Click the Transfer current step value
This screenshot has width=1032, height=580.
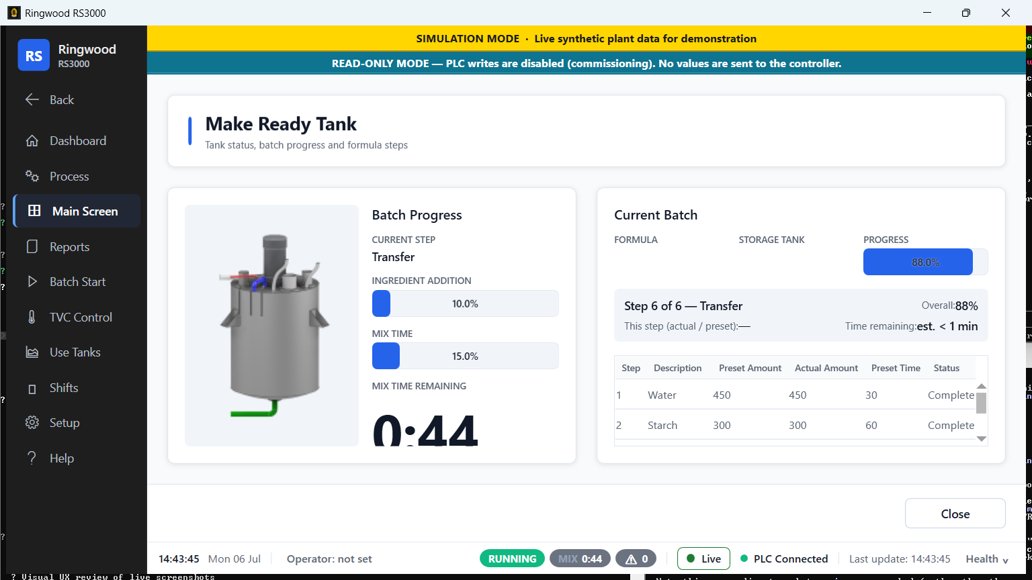[x=393, y=257]
